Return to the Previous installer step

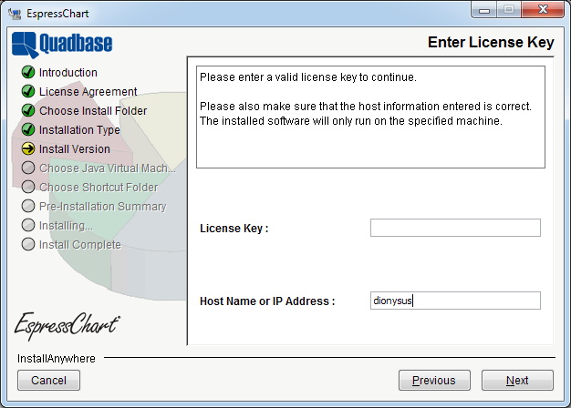(x=434, y=381)
